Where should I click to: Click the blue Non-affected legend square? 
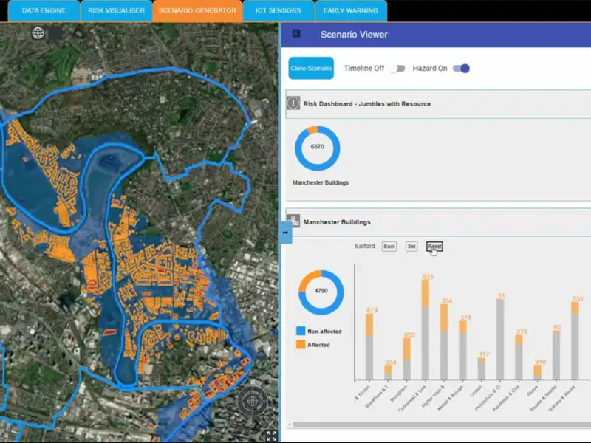pyautogui.click(x=301, y=332)
